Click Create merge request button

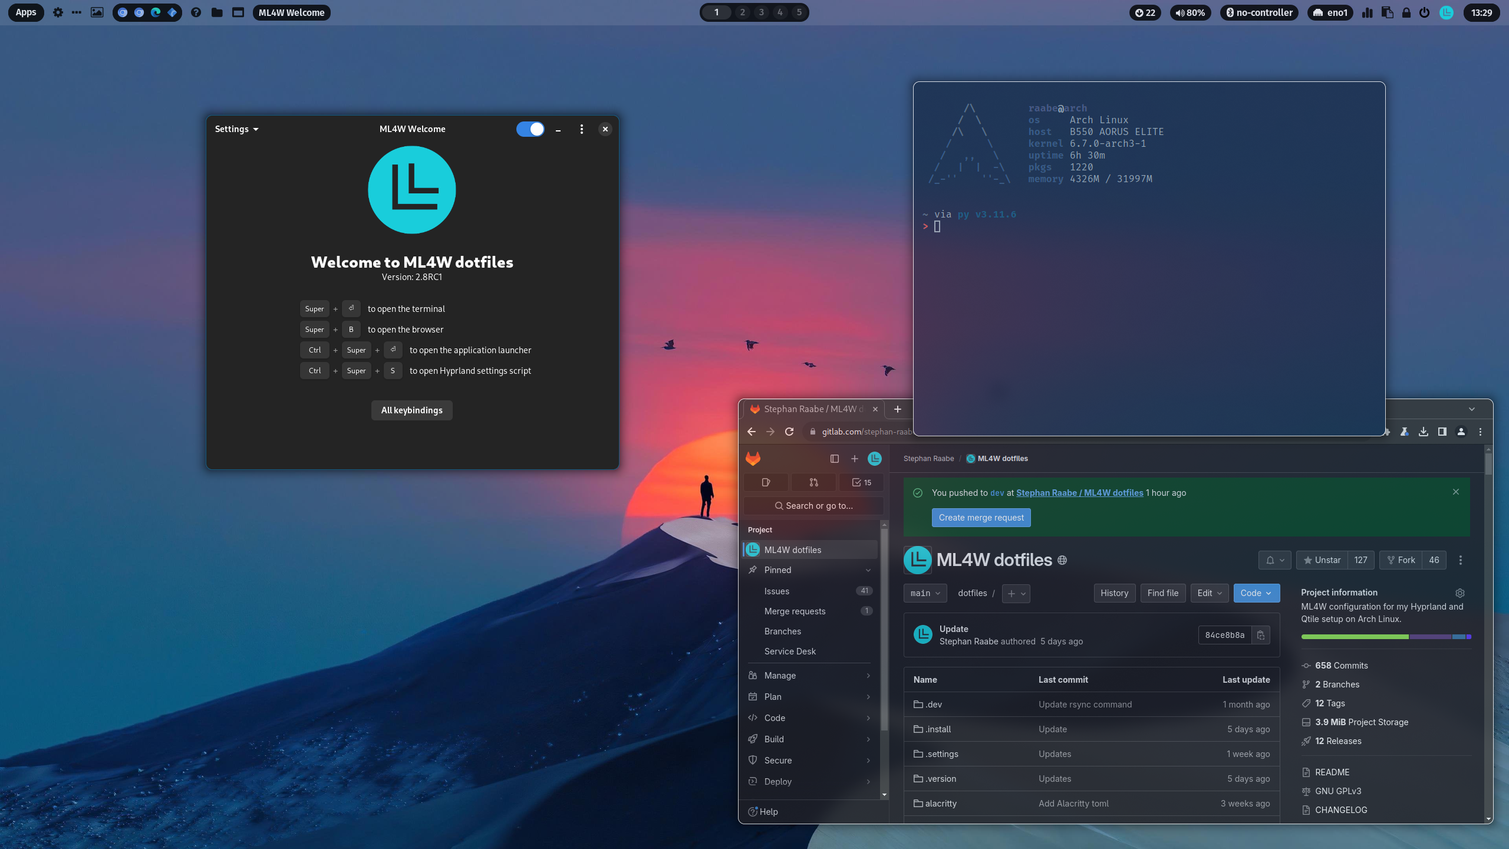[981, 518]
